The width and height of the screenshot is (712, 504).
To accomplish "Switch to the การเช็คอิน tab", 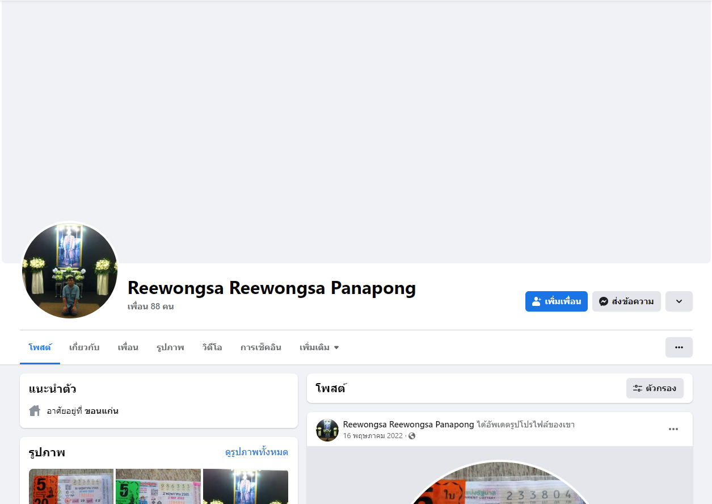I will point(261,347).
